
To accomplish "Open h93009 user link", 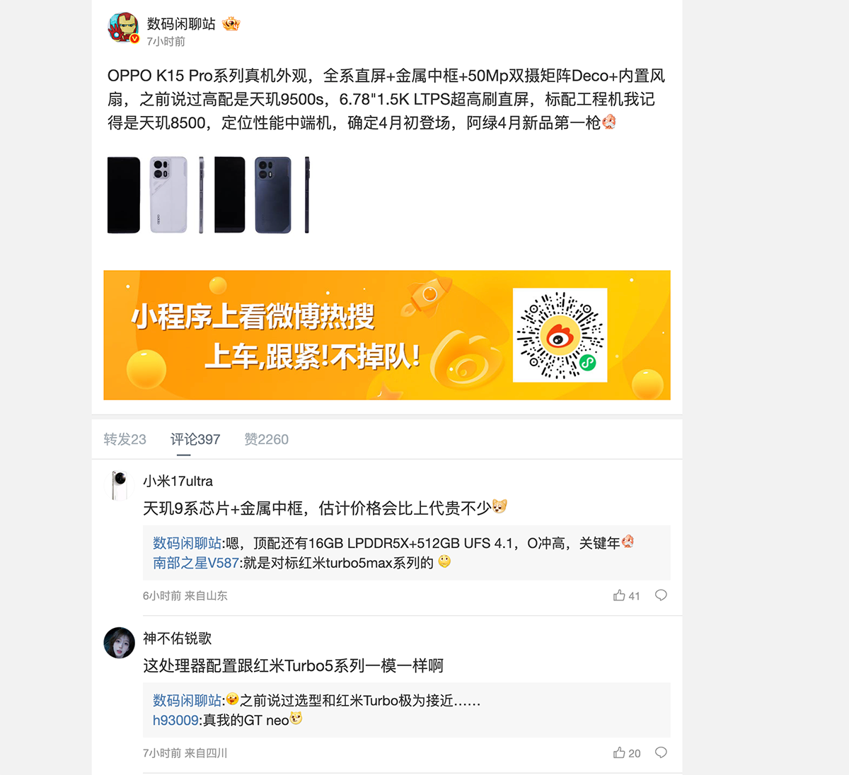I will pos(175,720).
